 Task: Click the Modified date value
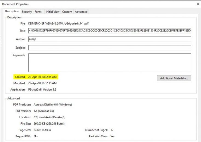[x=42, y=83]
